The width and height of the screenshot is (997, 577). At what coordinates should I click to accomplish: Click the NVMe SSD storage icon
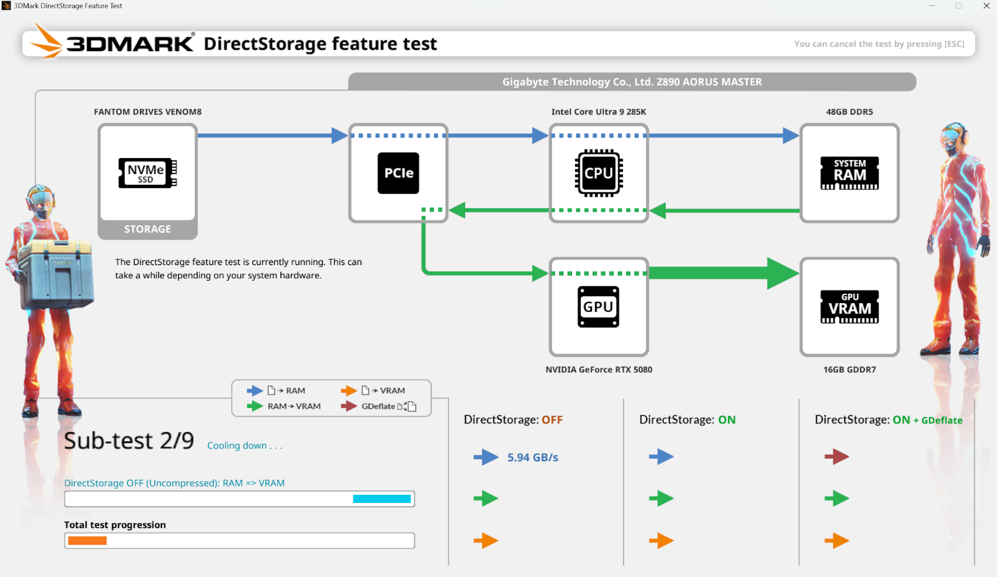148,173
